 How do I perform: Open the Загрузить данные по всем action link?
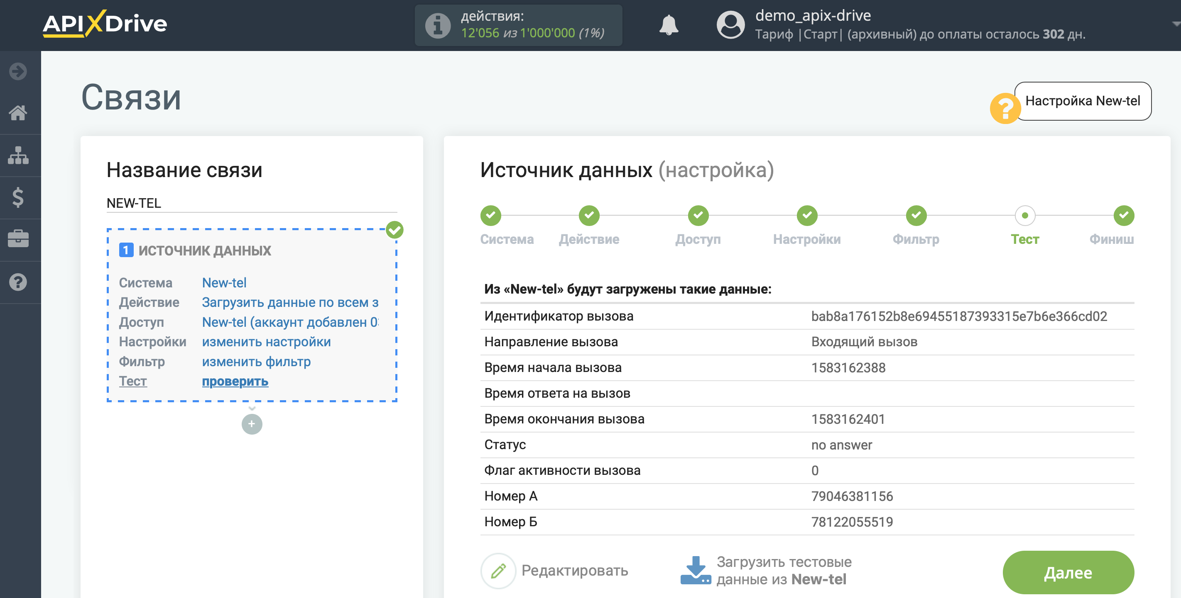click(x=290, y=302)
